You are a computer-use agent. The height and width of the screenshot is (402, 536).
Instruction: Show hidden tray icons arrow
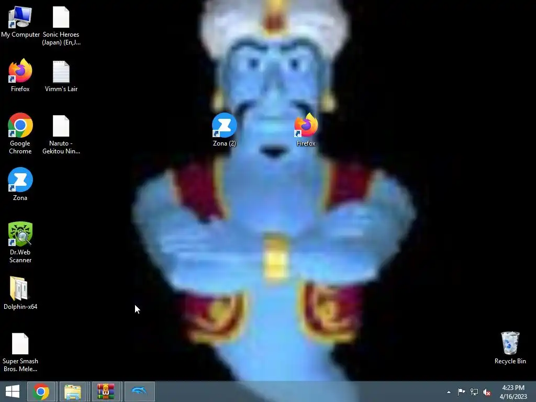(449, 392)
